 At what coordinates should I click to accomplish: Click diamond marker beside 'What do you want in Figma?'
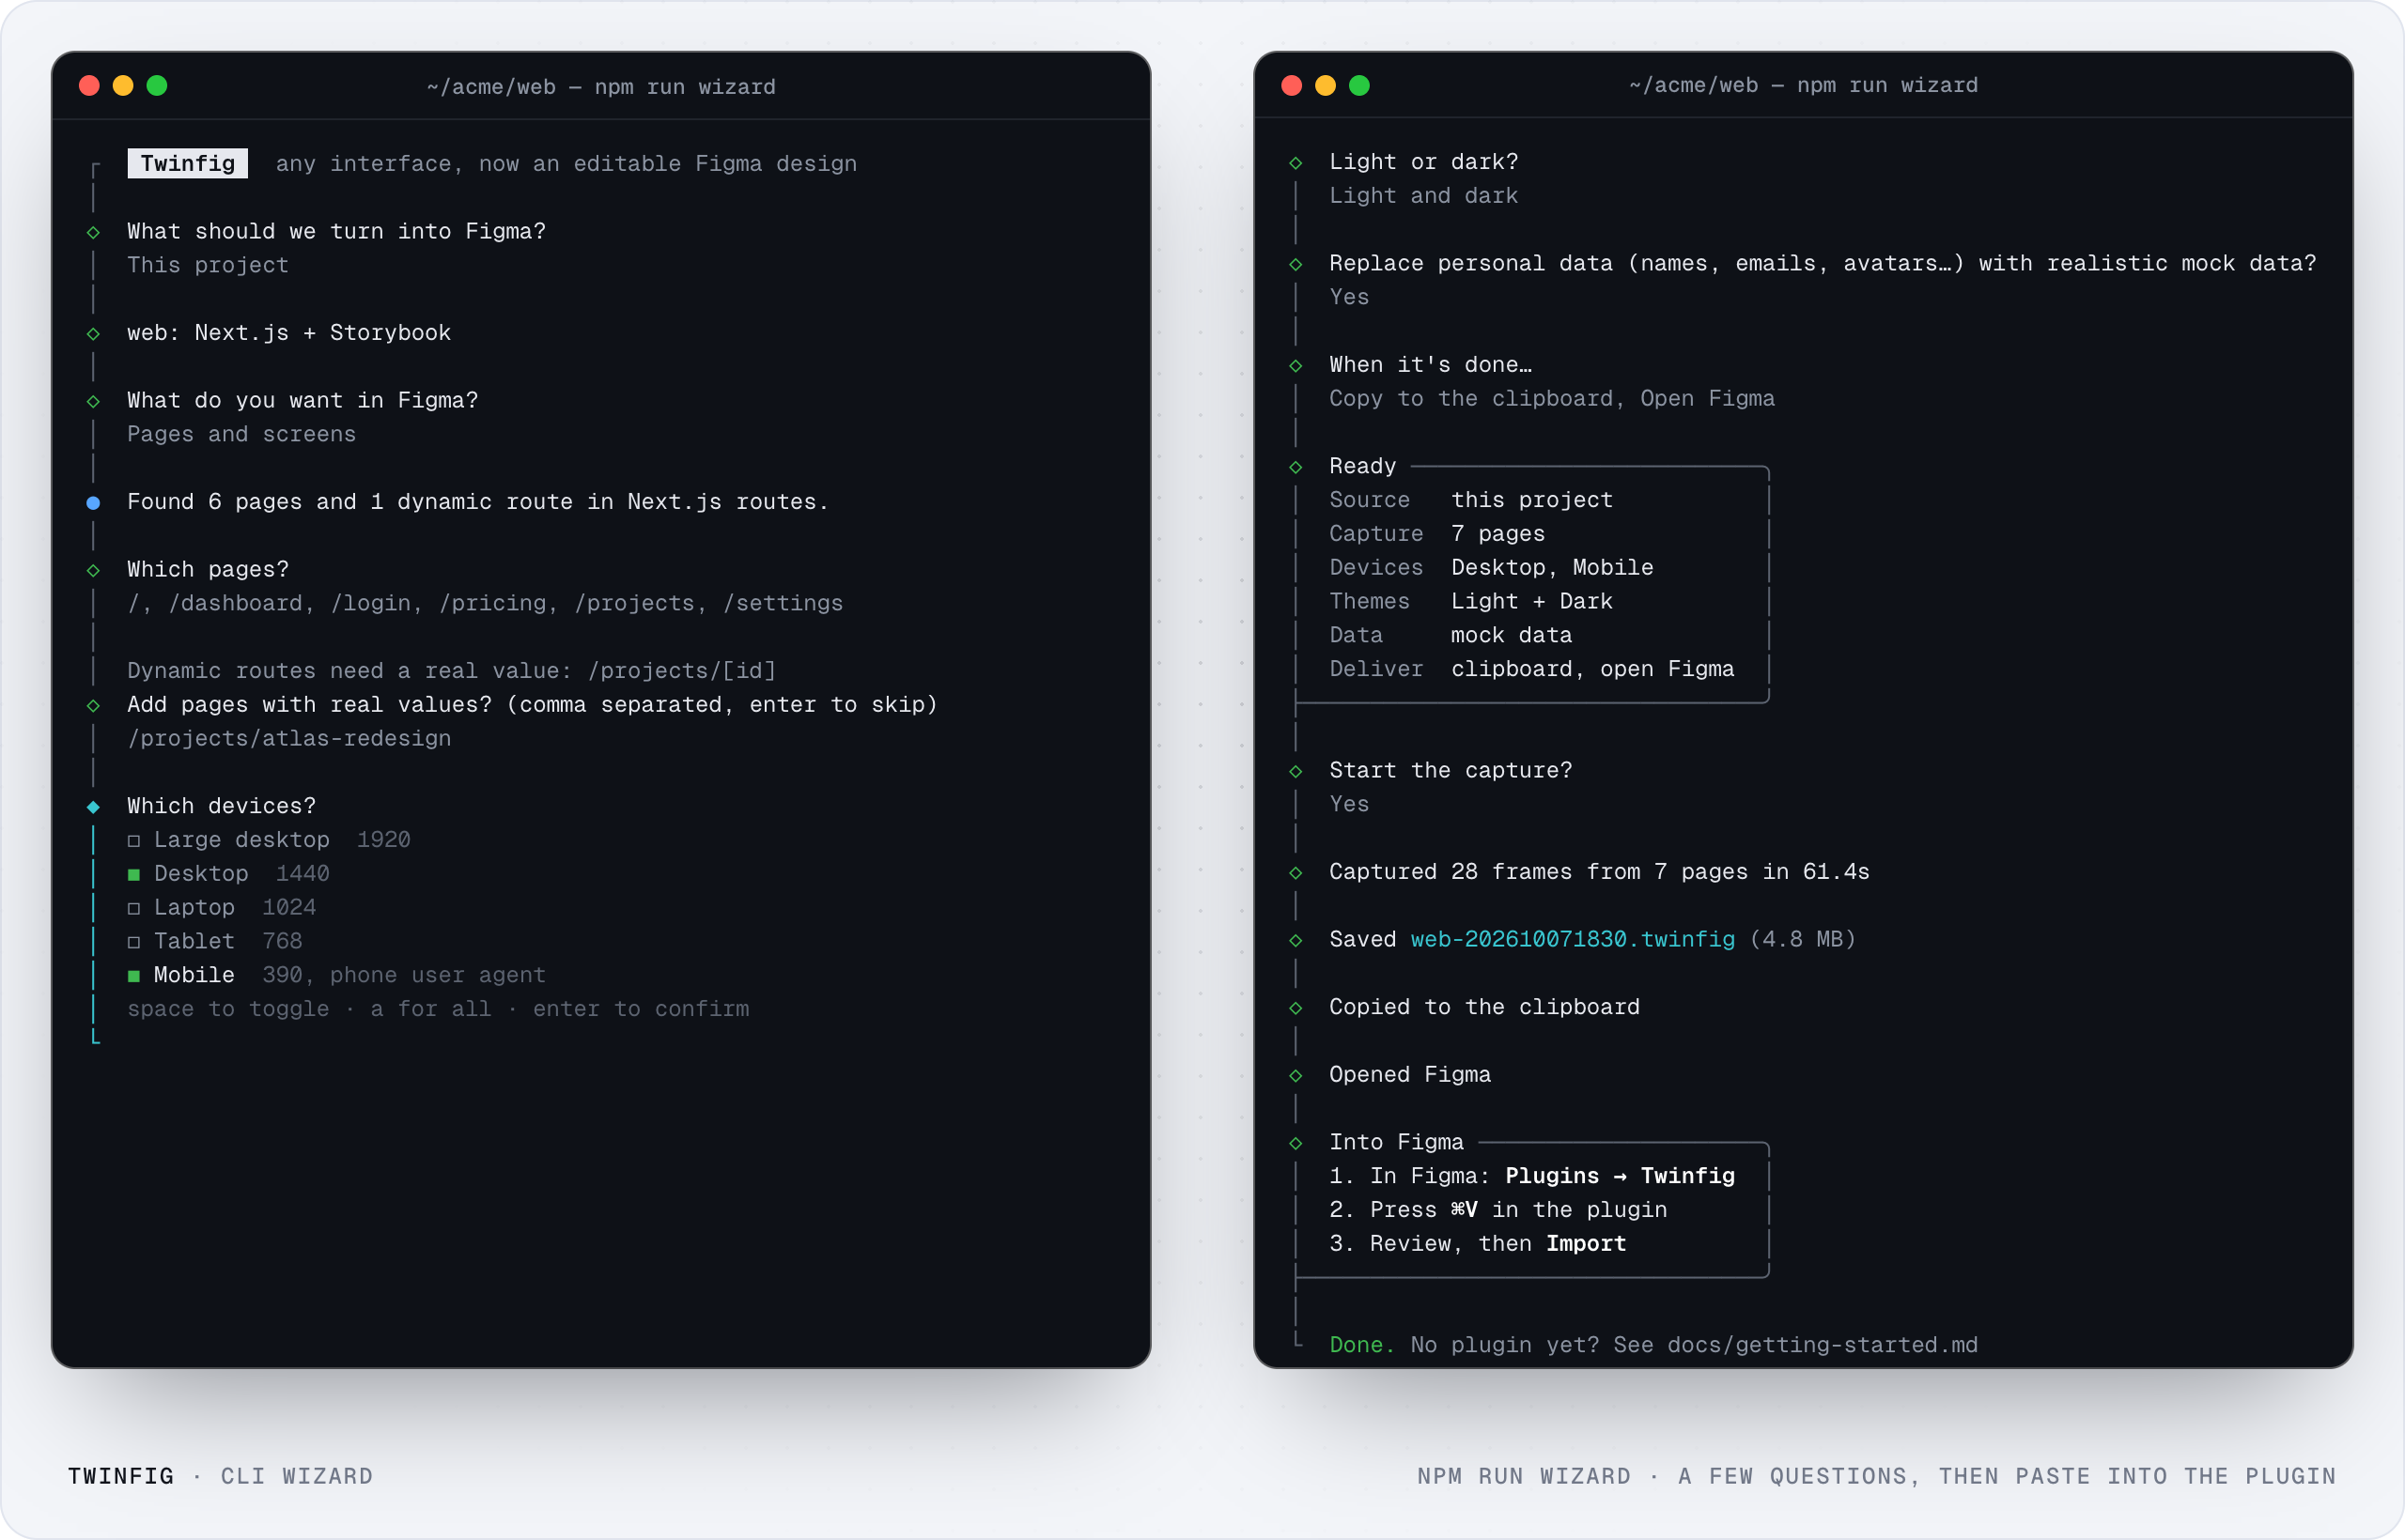coord(93,402)
